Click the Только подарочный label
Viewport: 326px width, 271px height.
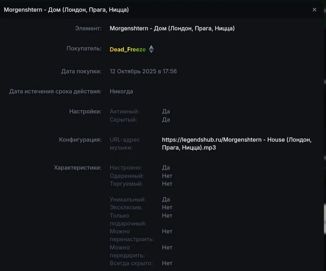(128, 219)
